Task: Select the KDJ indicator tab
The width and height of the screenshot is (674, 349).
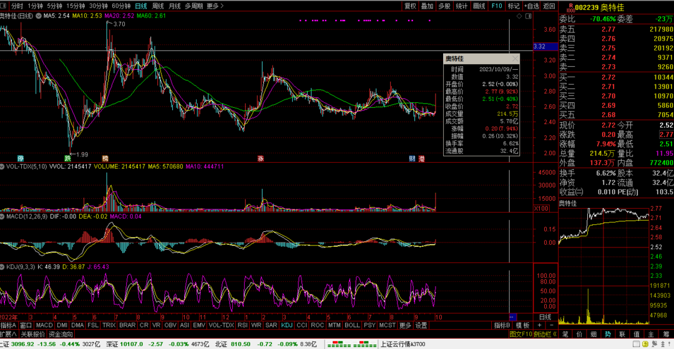Action: pos(286,325)
